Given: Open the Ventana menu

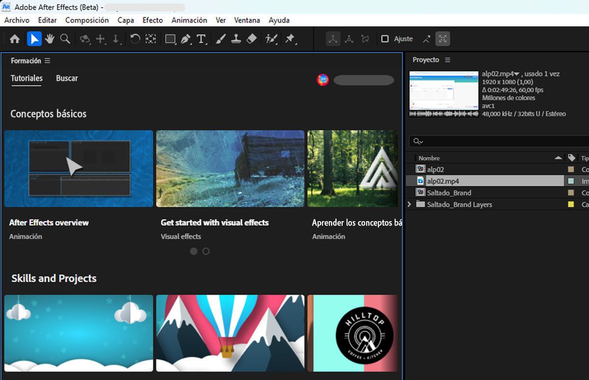Looking at the screenshot, I should [247, 20].
